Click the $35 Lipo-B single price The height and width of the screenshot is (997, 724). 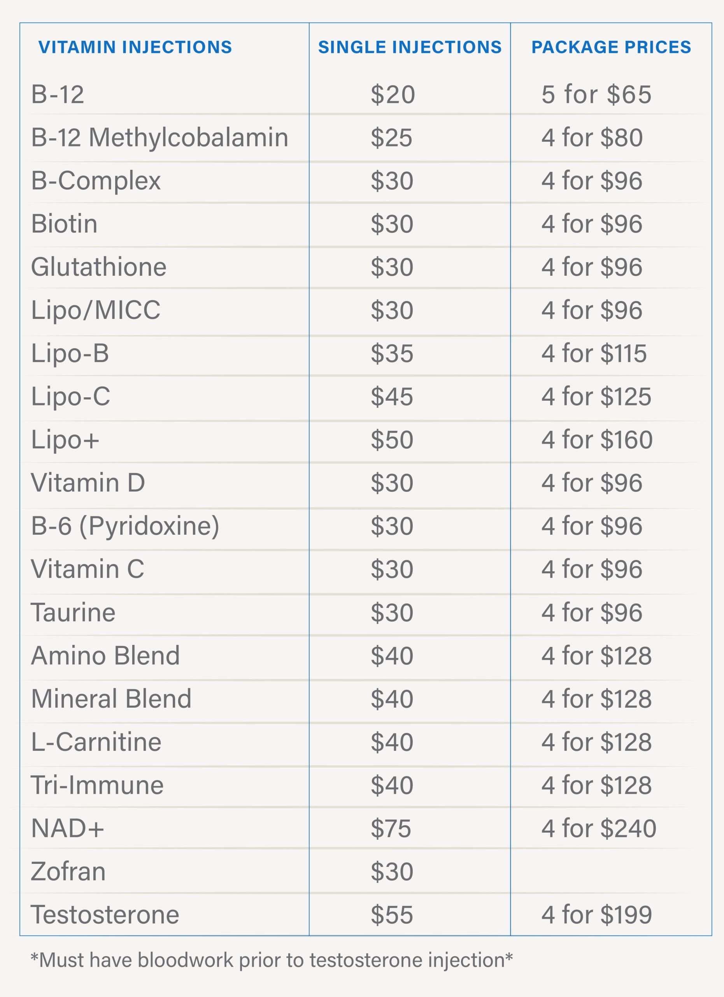pyautogui.click(x=392, y=353)
